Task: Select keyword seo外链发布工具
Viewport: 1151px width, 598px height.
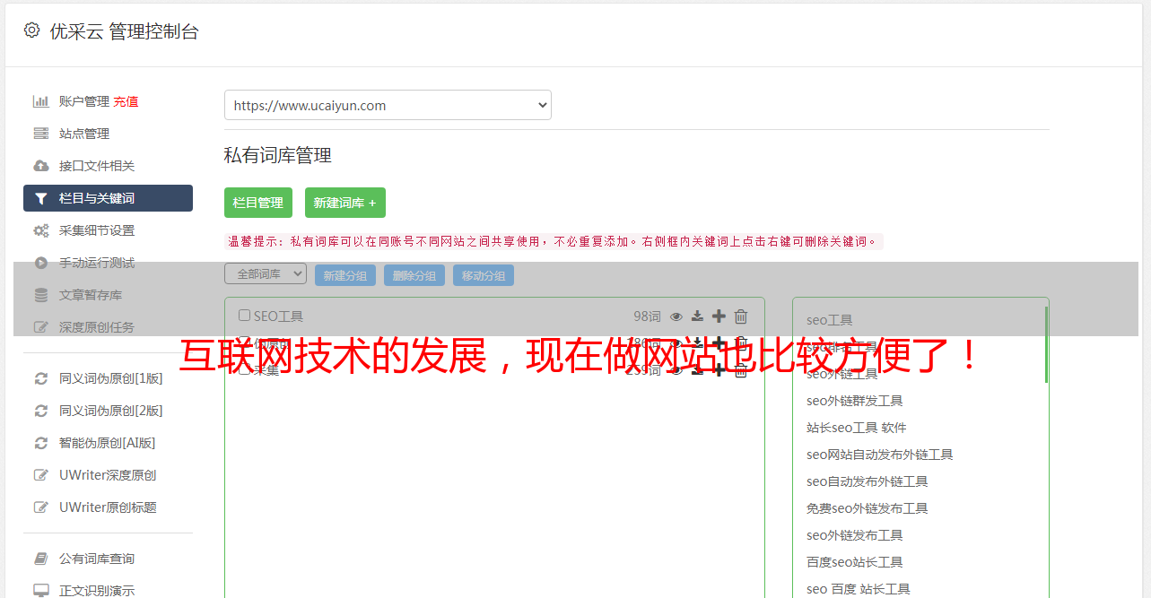Action: coord(855,535)
